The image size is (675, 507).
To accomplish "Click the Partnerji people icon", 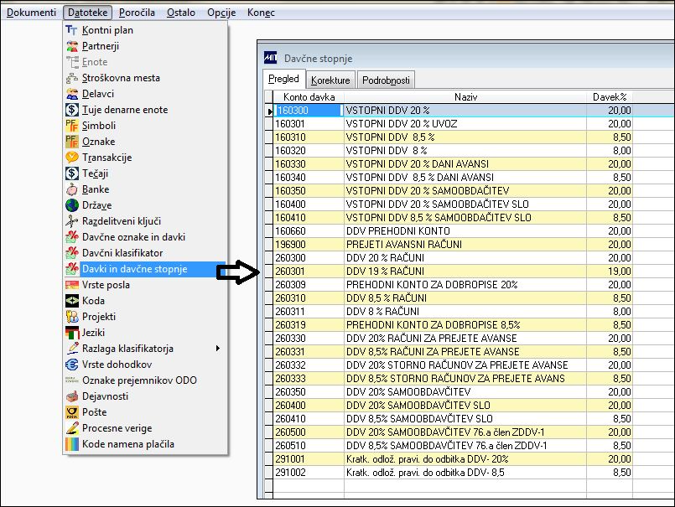I will [71, 46].
